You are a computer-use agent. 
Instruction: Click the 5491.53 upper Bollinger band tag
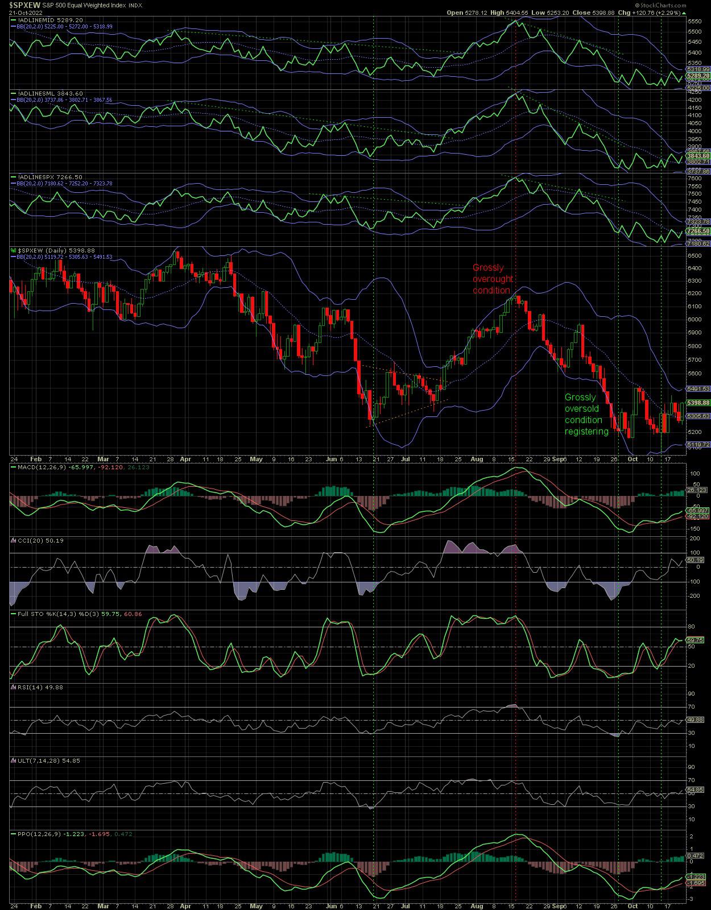coord(698,388)
